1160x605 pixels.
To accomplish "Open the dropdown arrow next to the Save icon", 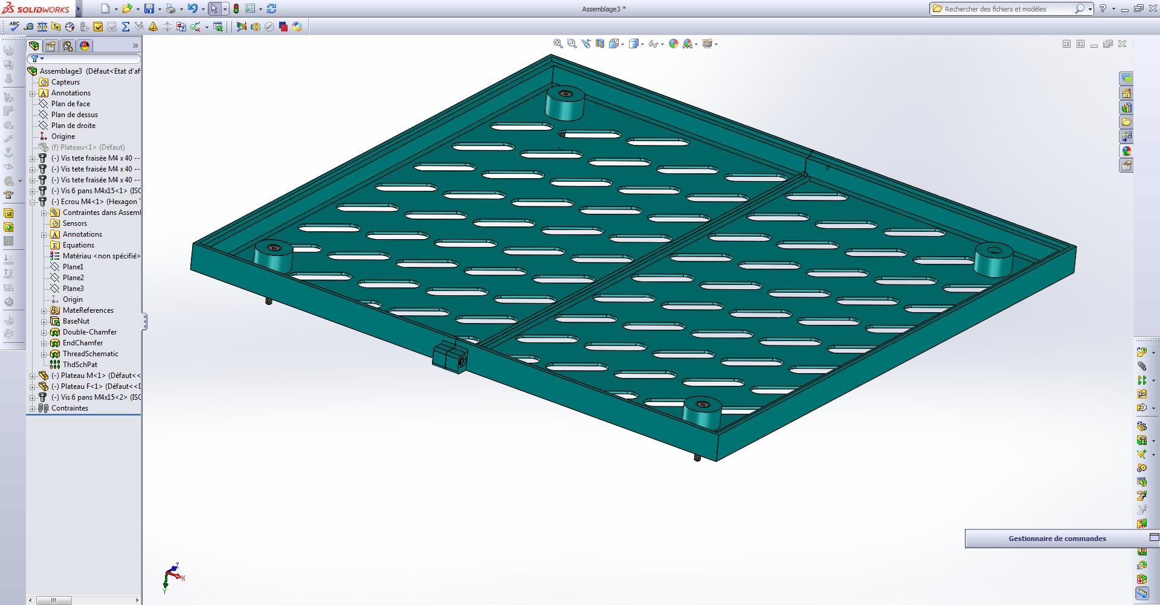I will click(159, 9).
